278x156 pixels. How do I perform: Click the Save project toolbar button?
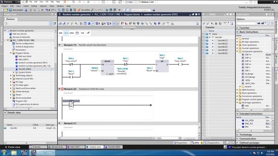pos(16,10)
